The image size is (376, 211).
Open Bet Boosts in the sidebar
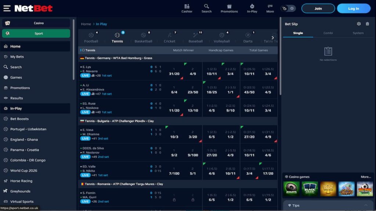35,119
